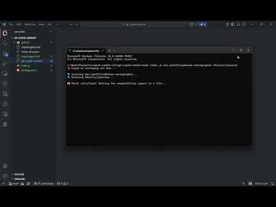Open the File menu
This screenshot has width=276, height=207.
pos(11,24)
